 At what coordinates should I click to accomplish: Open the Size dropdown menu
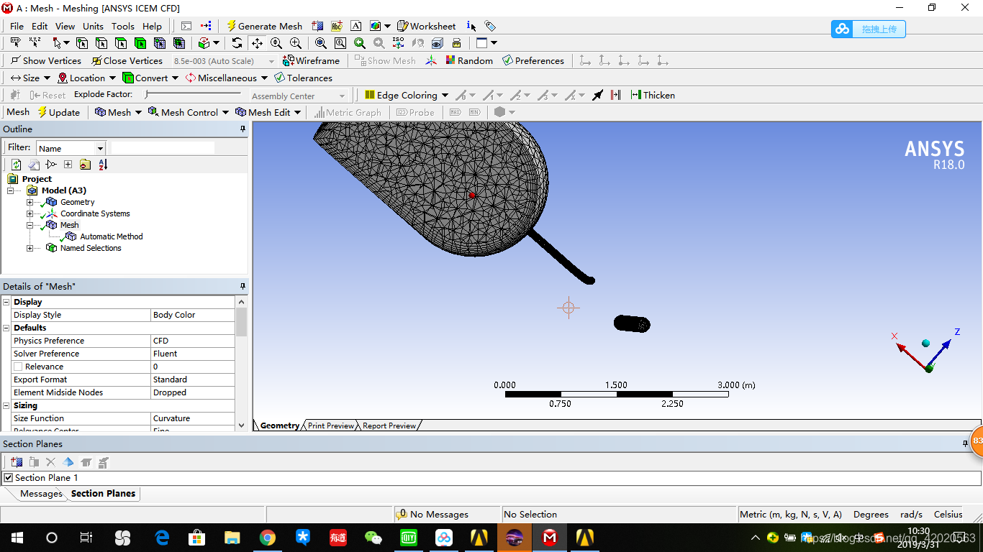pos(30,78)
